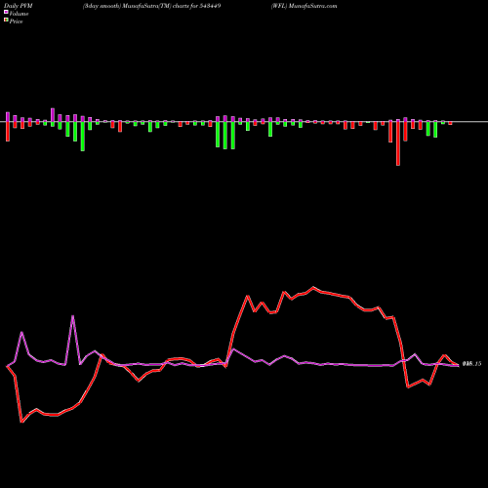Click the tallest red downward bar
The image size is (488, 488).
398,143
